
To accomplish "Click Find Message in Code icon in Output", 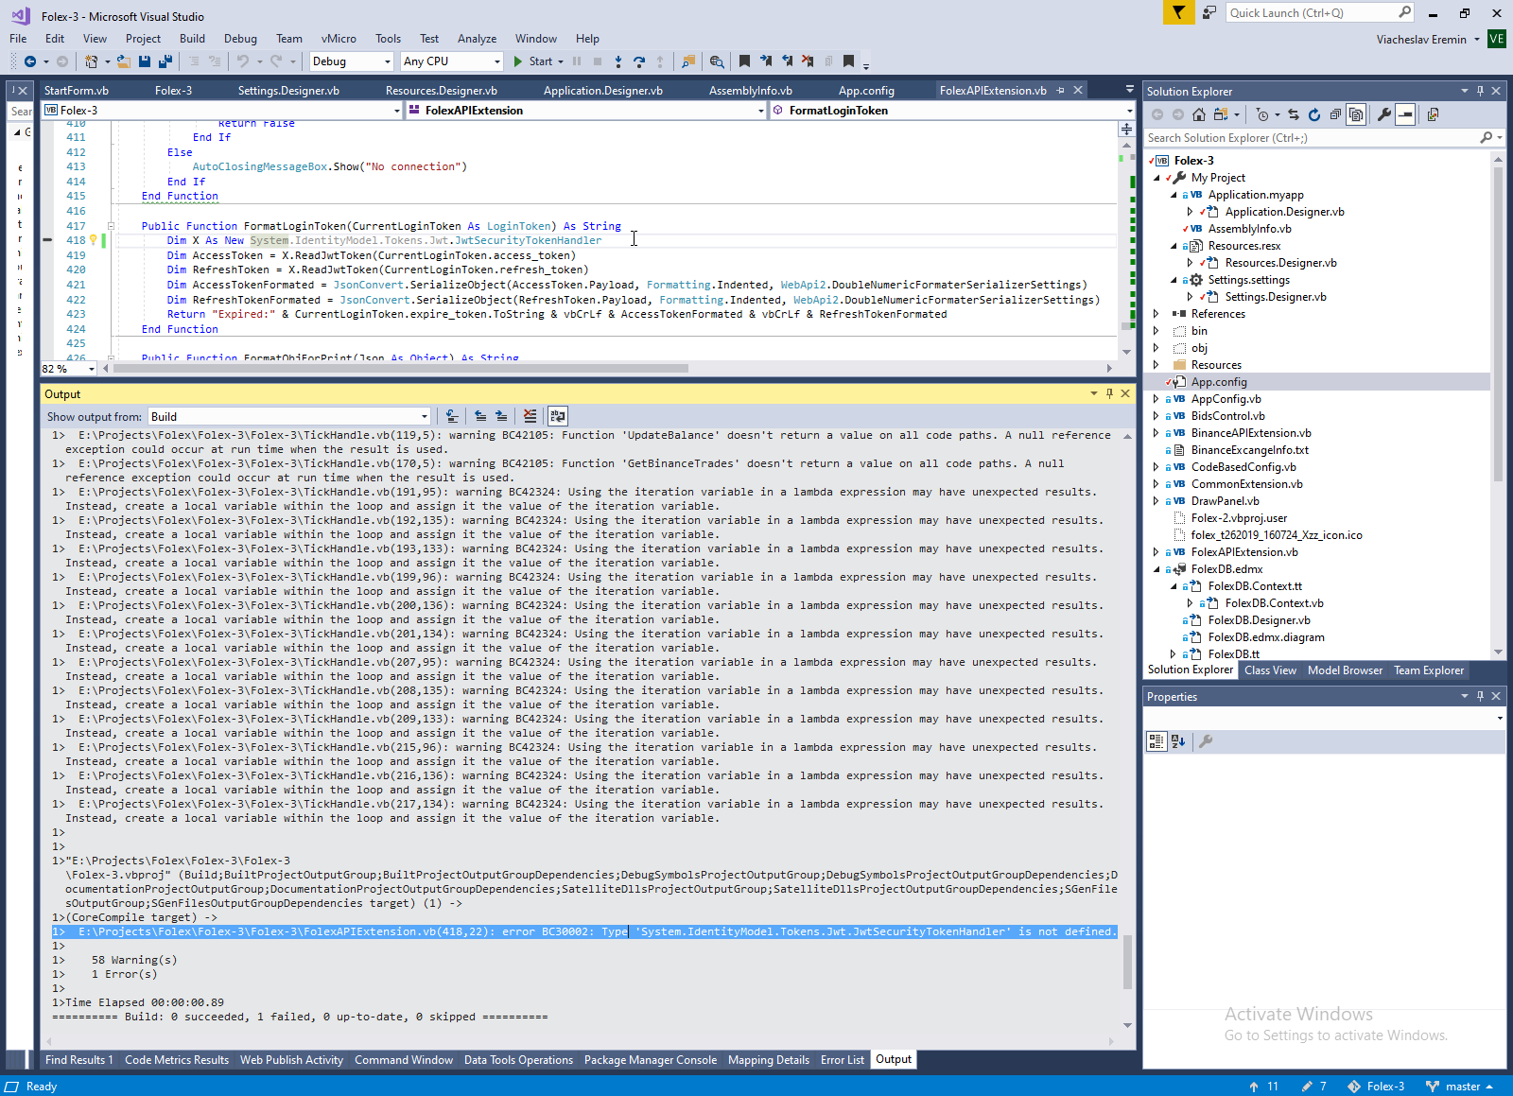I will [x=452, y=416].
